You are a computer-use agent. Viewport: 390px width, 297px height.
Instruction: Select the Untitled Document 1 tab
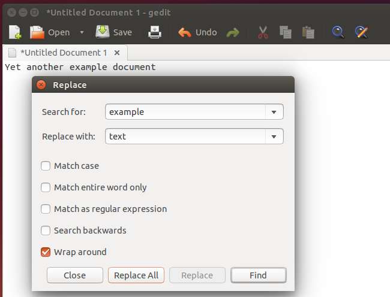click(x=64, y=53)
